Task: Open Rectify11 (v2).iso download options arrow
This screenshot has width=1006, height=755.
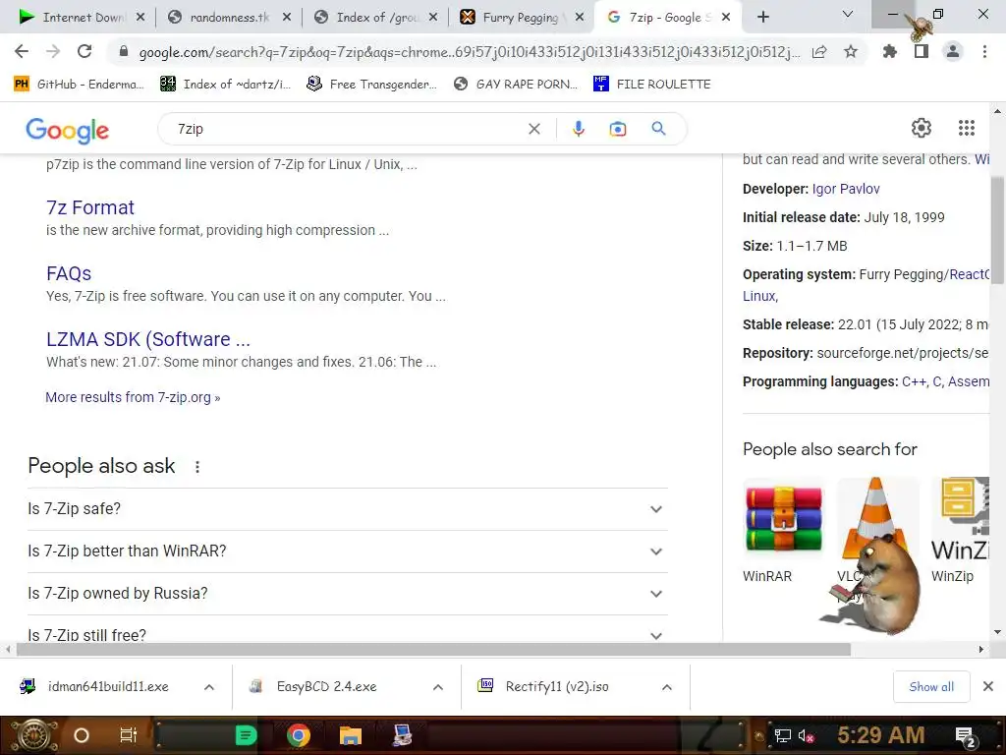Action: (x=667, y=687)
